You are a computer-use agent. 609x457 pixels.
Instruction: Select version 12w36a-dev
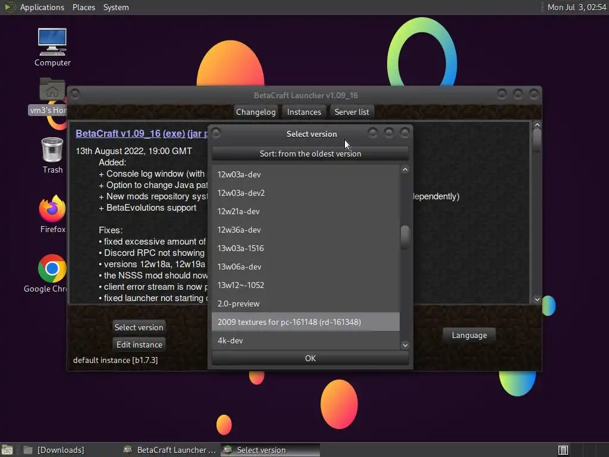pos(305,230)
